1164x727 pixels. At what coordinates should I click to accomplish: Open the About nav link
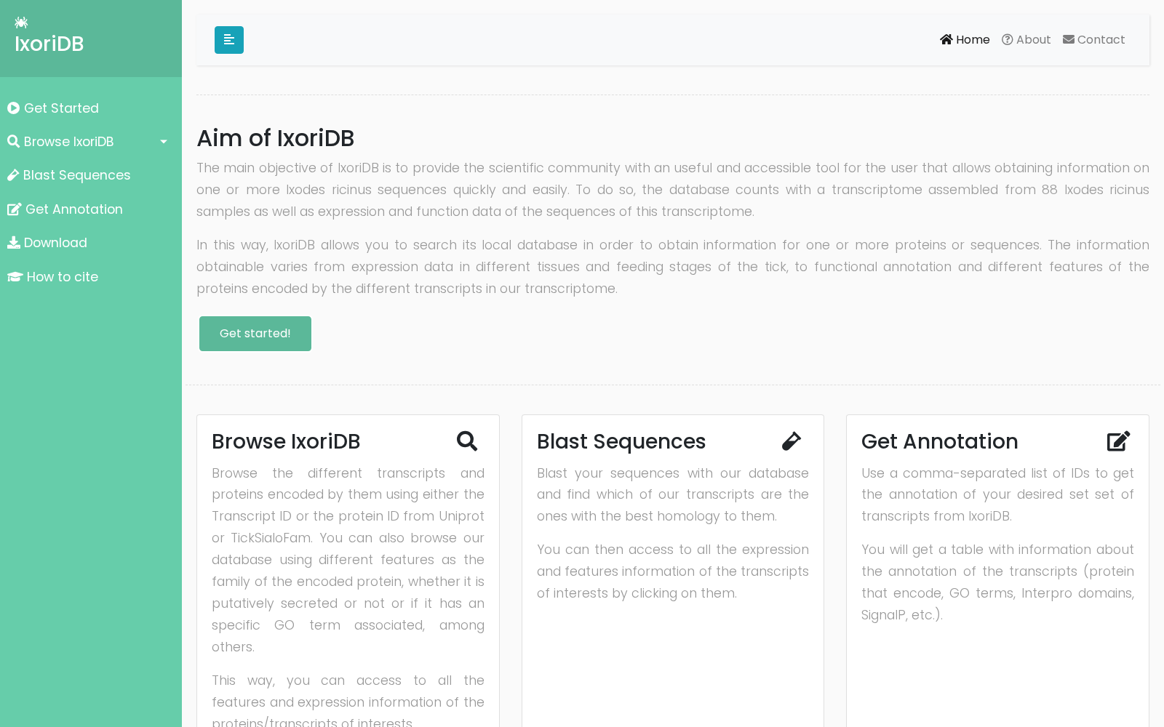pos(1027,39)
